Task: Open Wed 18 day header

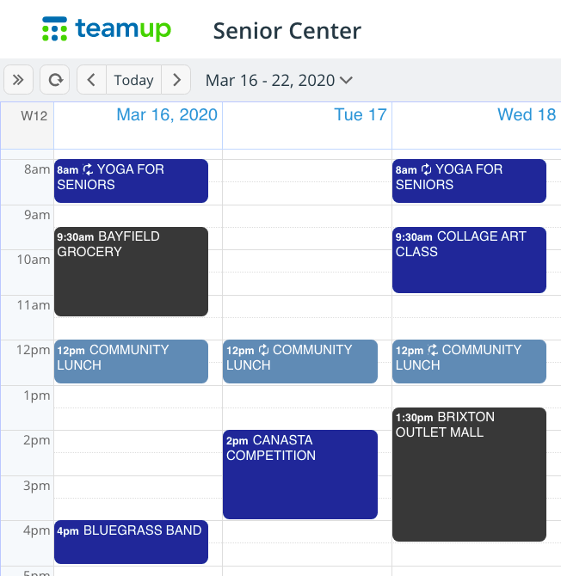Action: pyautogui.click(x=526, y=114)
